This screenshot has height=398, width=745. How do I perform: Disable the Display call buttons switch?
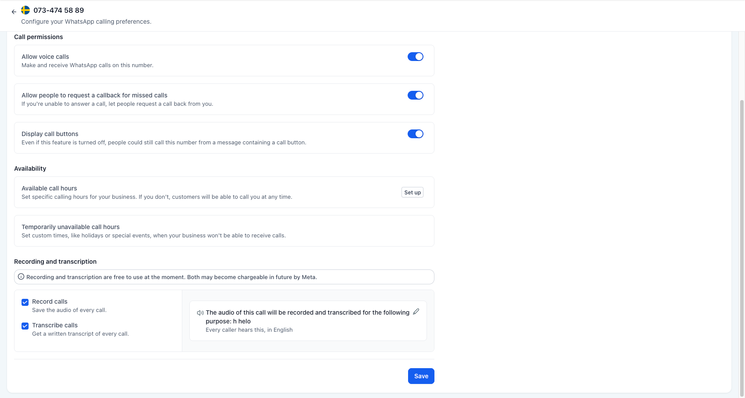click(x=415, y=134)
